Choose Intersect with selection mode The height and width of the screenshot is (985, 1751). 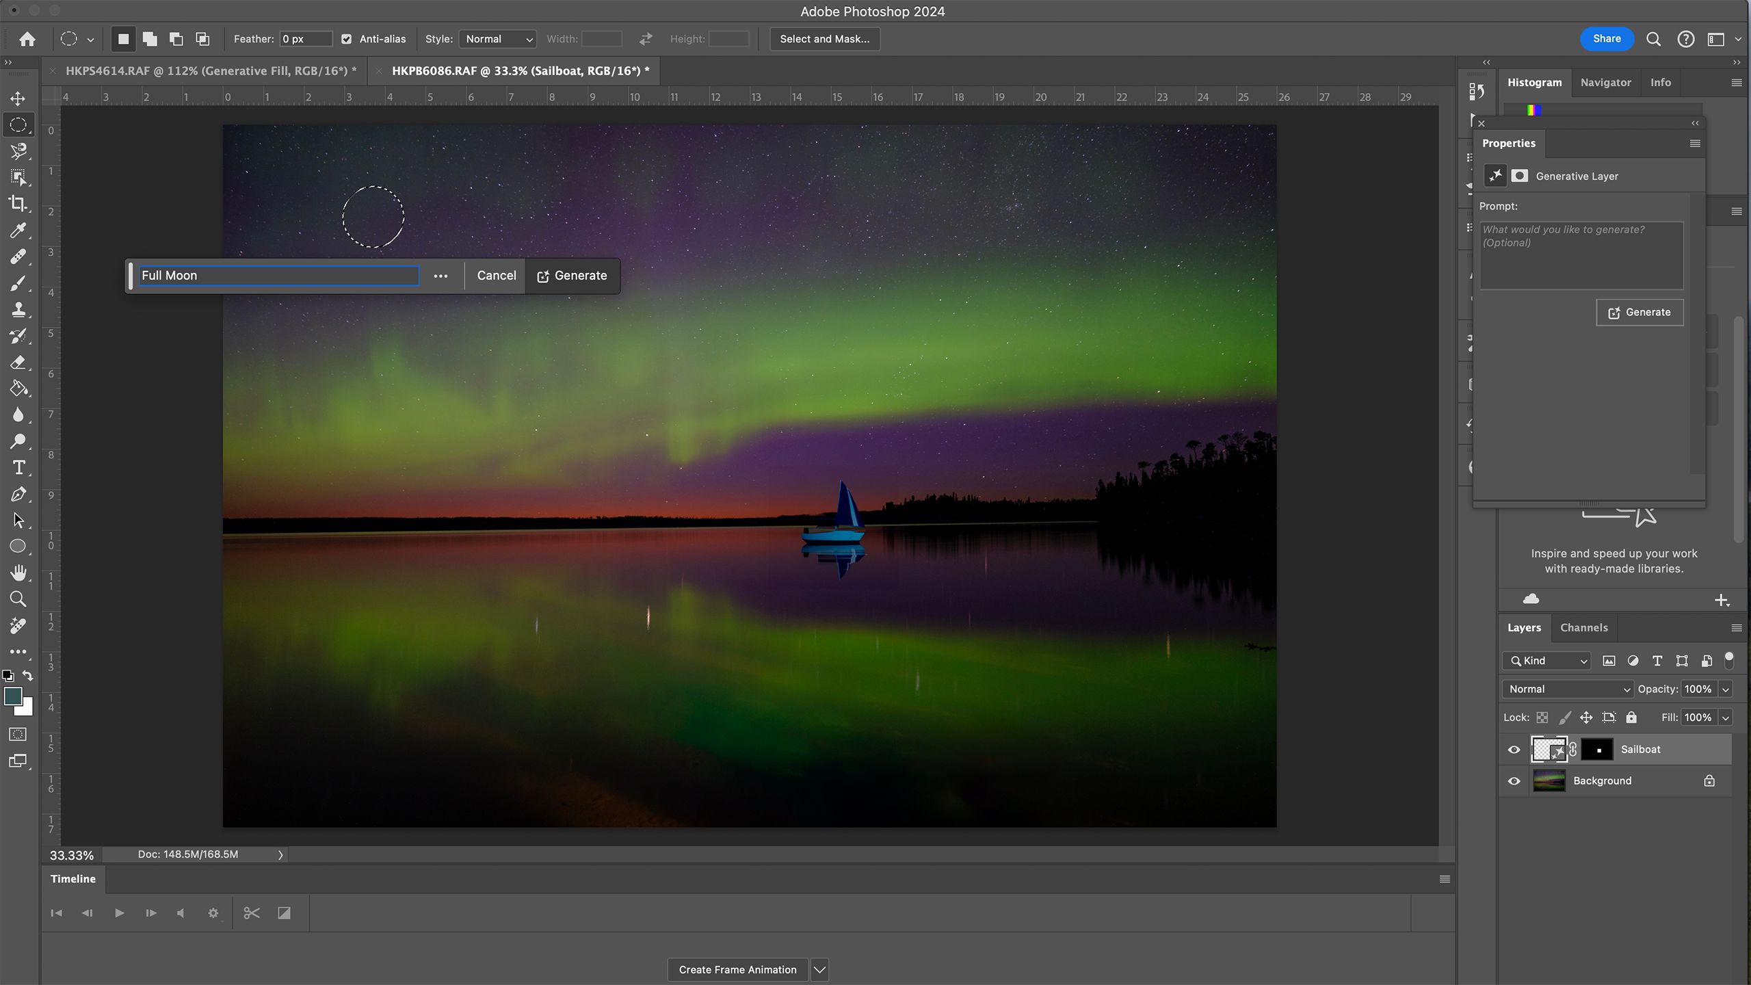click(x=202, y=39)
